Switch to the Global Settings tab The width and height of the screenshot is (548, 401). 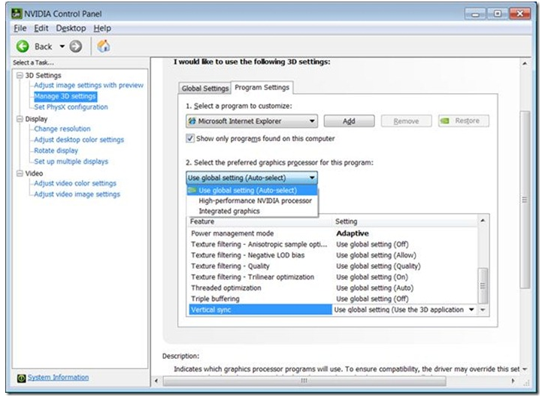tap(204, 89)
